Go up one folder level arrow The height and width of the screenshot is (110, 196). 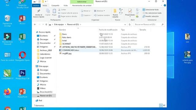coord(46,24)
